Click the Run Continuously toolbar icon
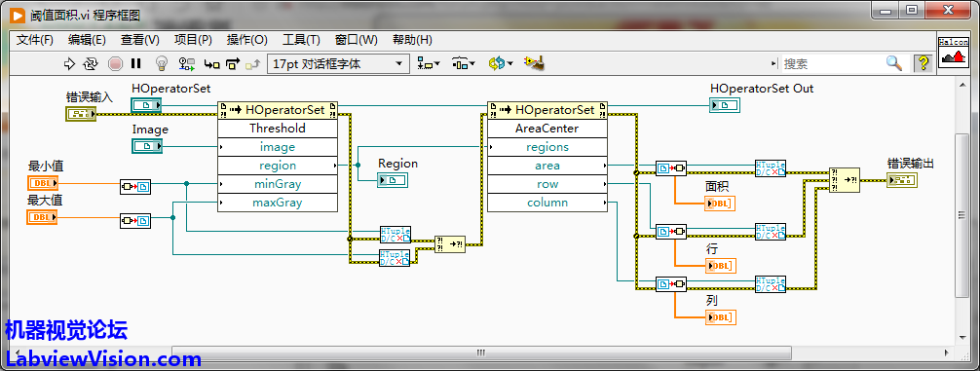This screenshot has height=371, width=980. click(91, 63)
